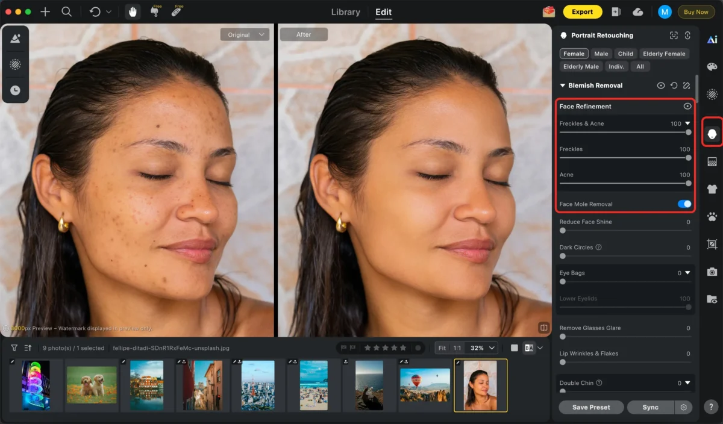Viewport: 723px width, 424px height.
Task: Click the Export button
Action: point(583,11)
